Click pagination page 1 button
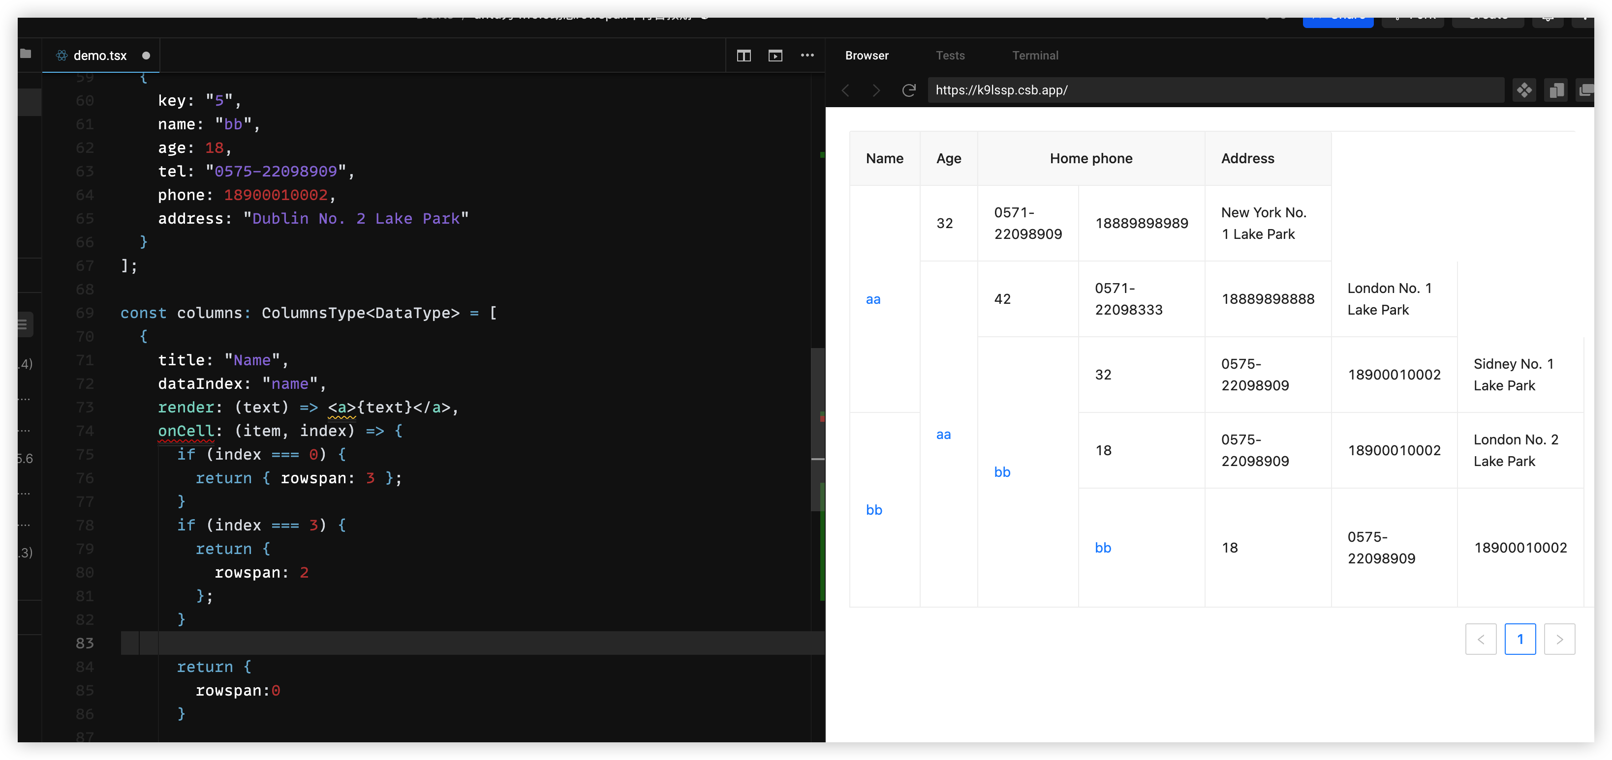Screen dimensions: 1612x760 pyautogui.click(x=1520, y=639)
